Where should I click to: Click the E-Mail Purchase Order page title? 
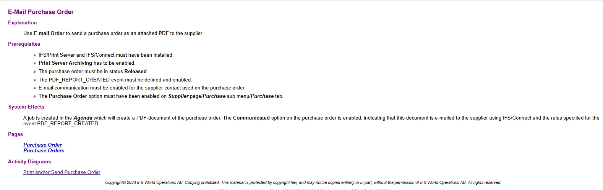[x=41, y=12]
